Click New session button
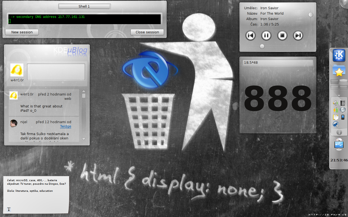The width and height of the screenshot is (348, 217). [x=22, y=32]
